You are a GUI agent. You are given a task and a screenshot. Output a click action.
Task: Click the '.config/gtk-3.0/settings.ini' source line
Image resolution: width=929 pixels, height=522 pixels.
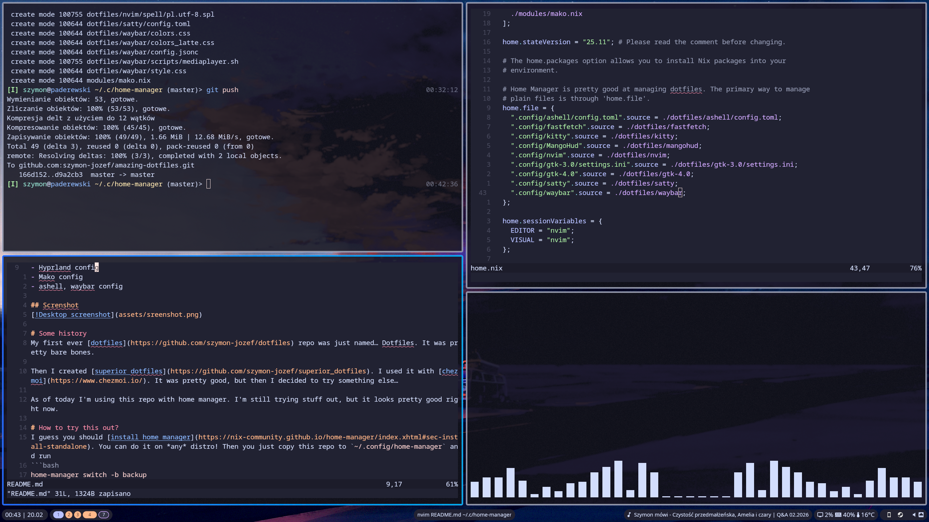click(x=654, y=164)
